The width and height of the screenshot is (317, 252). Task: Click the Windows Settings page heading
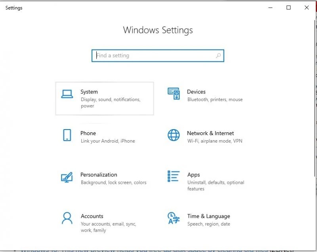(x=158, y=30)
